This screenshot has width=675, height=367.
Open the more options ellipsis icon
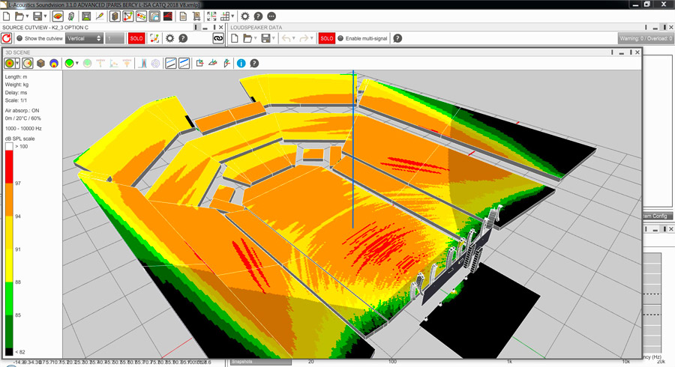coord(271,16)
